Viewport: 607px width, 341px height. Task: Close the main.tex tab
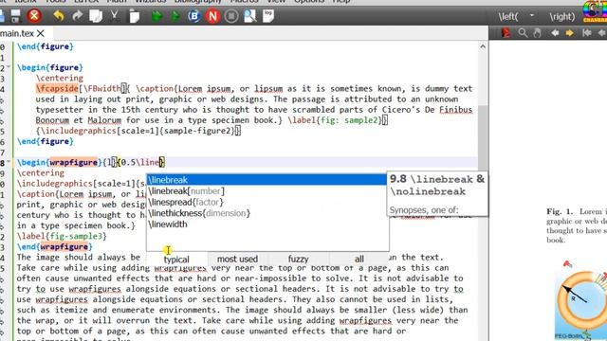click(x=40, y=33)
